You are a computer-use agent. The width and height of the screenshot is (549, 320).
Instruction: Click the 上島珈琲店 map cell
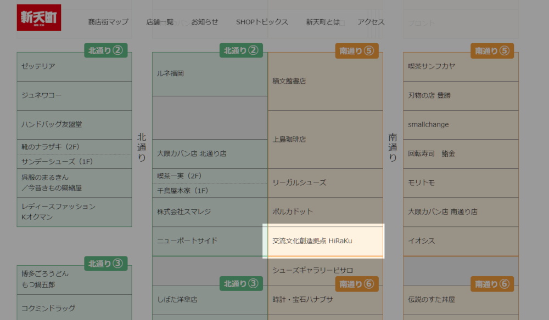[x=324, y=139]
